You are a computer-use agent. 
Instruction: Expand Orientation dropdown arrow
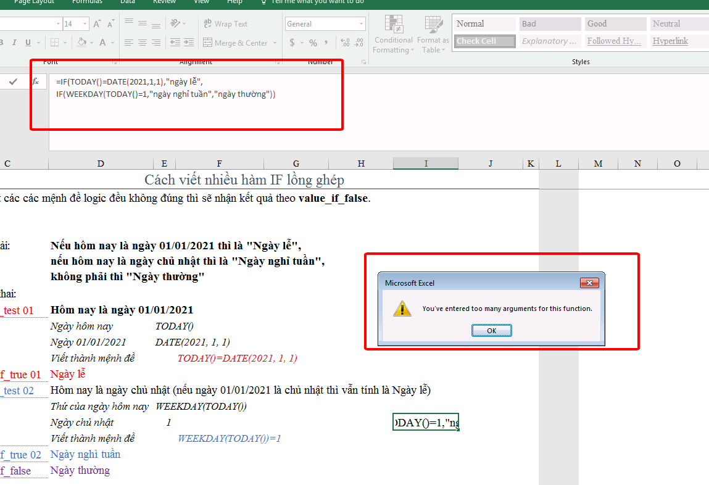(x=184, y=23)
